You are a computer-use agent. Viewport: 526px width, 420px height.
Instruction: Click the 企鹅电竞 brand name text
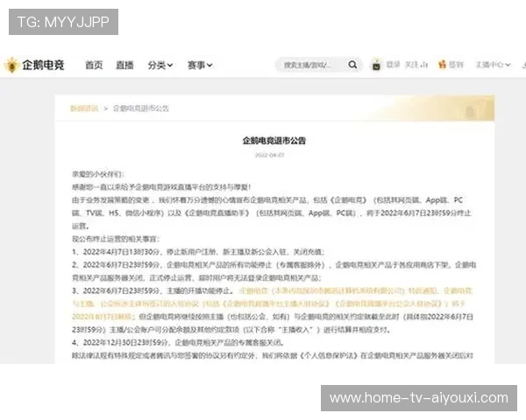click(43, 65)
